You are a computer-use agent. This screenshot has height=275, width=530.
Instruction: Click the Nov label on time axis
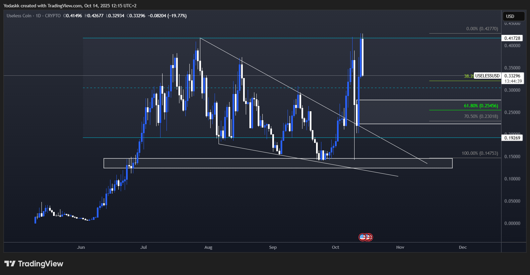[x=400, y=247]
